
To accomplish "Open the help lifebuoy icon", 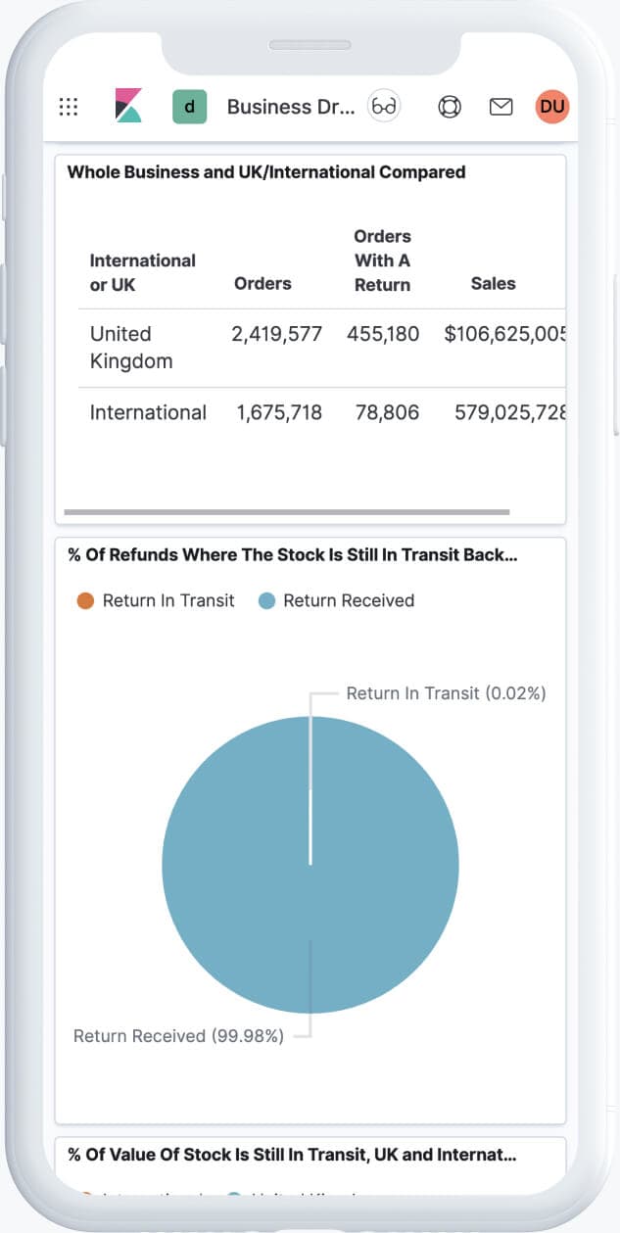I will coord(449,106).
